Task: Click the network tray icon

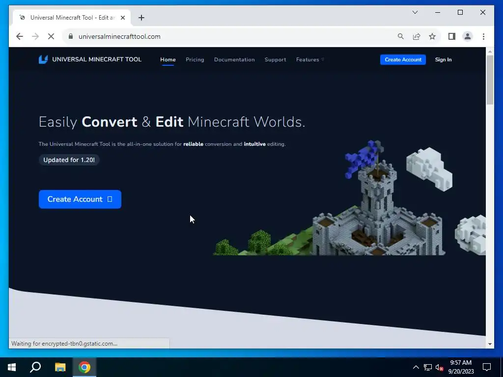Action: tap(428, 367)
